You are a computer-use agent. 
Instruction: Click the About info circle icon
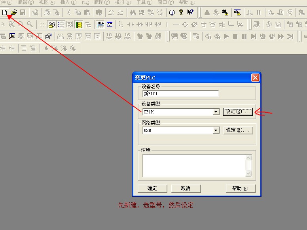pyautogui.click(x=172, y=13)
